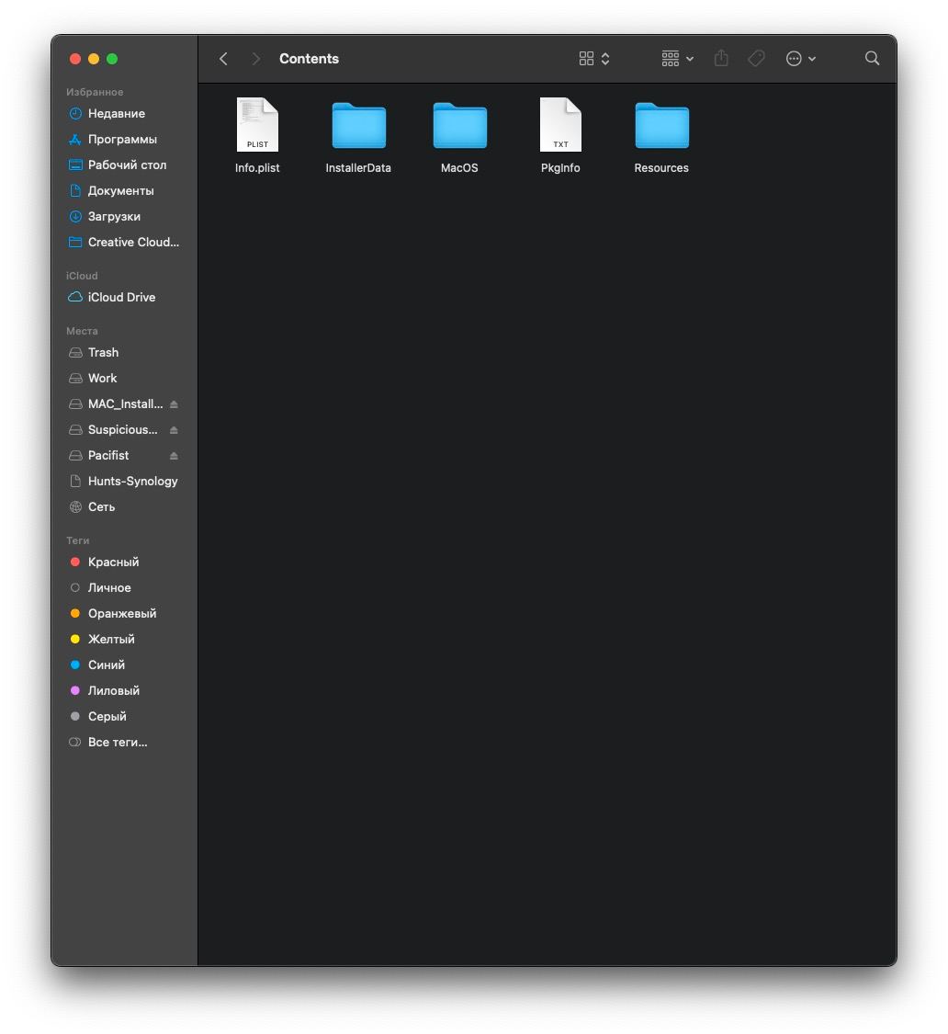Open Creative Cloud folder in sidebar

(124, 242)
